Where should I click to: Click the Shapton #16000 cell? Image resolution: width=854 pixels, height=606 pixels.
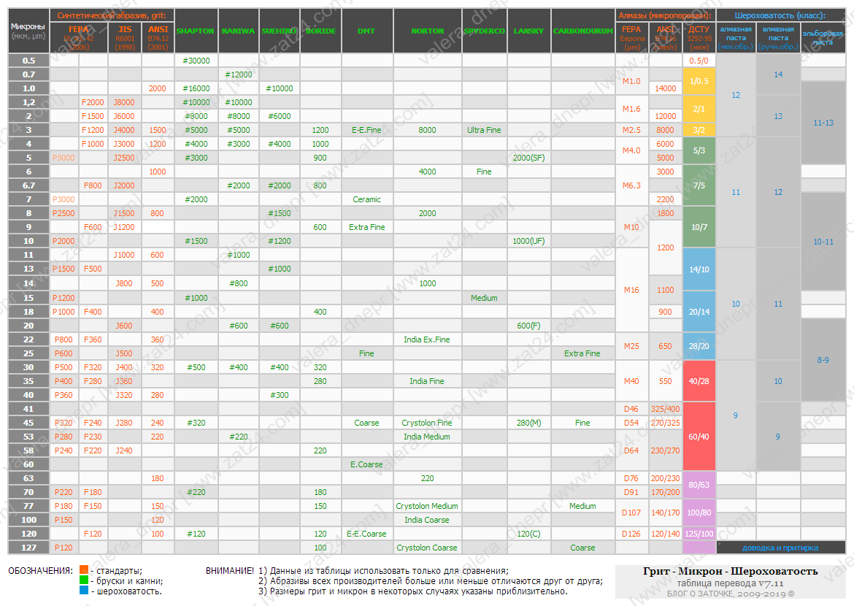click(196, 88)
